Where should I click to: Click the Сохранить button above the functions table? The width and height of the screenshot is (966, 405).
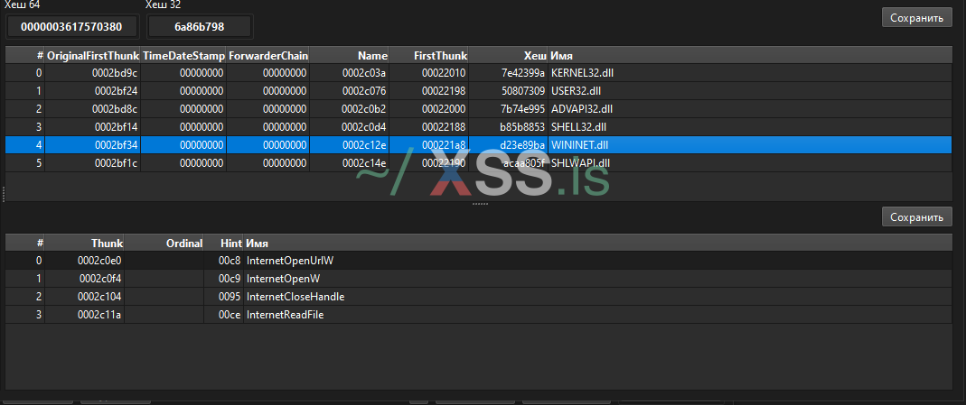coord(916,217)
